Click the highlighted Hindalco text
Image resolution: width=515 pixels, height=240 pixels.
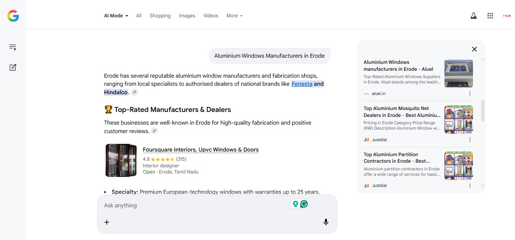(x=116, y=92)
